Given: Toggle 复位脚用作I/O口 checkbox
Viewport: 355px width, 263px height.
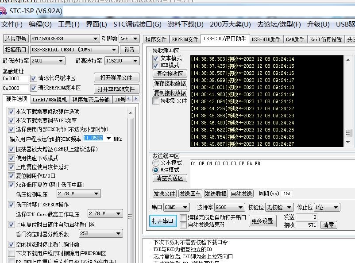Looking at the screenshot, I should tap(12, 176).
